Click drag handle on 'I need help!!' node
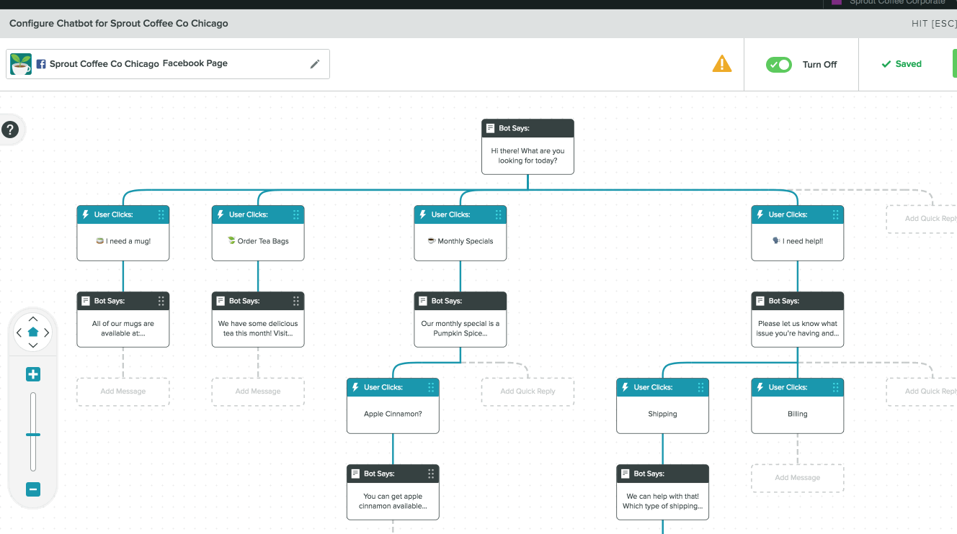This screenshot has width=957, height=534. point(836,214)
